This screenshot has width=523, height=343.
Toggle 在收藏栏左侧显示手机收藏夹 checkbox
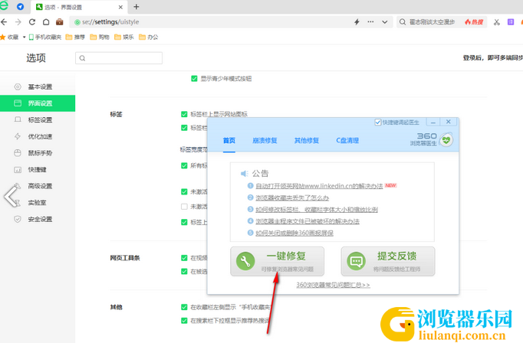coord(184,307)
